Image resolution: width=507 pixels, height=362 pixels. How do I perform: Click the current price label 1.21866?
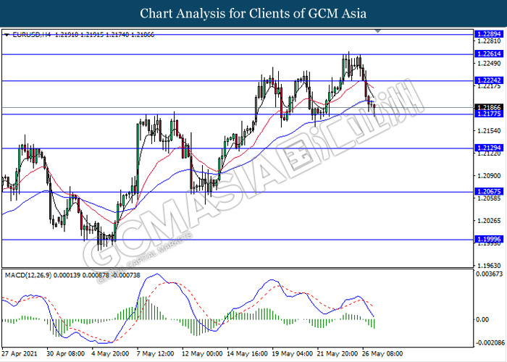pos(489,107)
